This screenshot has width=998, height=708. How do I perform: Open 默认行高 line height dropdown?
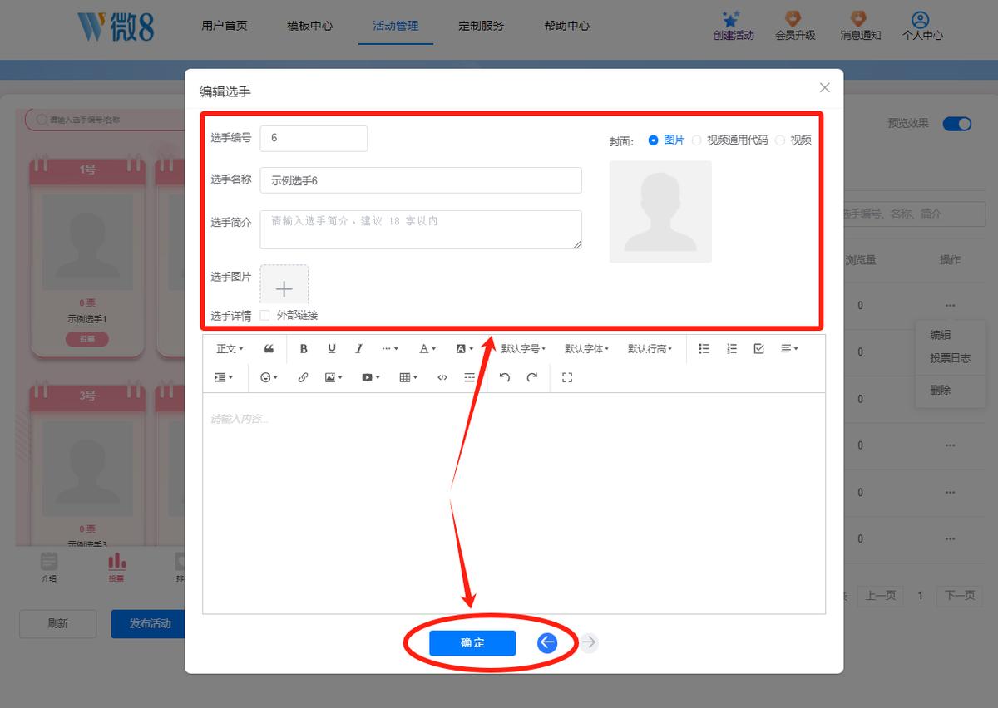click(650, 349)
